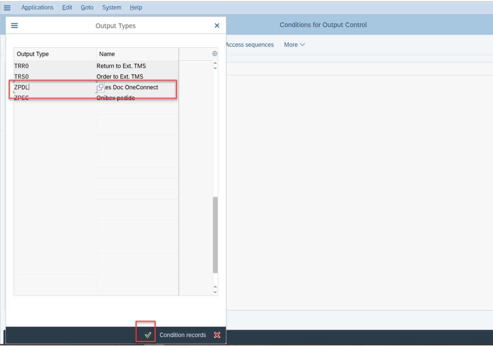
Task: Cancel with the red X icon
Action: tap(217, 335)
